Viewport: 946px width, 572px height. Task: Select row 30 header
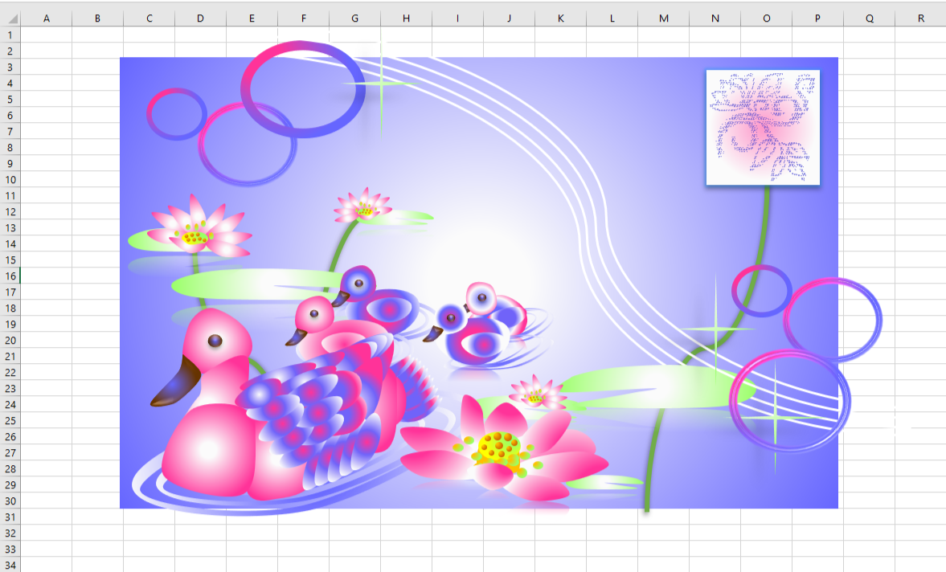(x=10, y=500)
